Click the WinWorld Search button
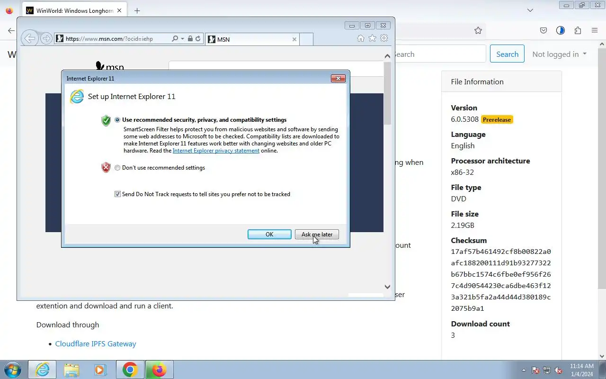Screen dimensions: 606x379 pyautogui.click(x=507, y=54)
